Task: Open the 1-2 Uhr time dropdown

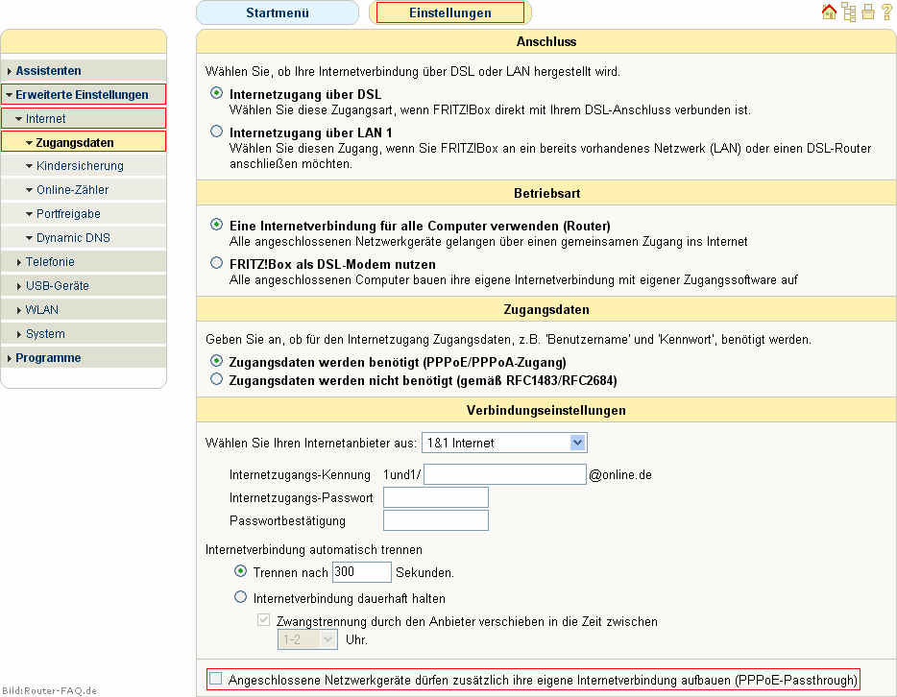Action: click(307, 639)
